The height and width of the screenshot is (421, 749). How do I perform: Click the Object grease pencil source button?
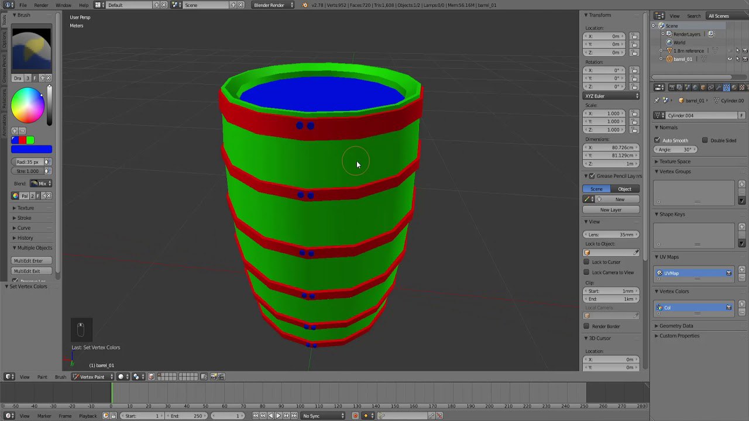click(x=625, y=189)
